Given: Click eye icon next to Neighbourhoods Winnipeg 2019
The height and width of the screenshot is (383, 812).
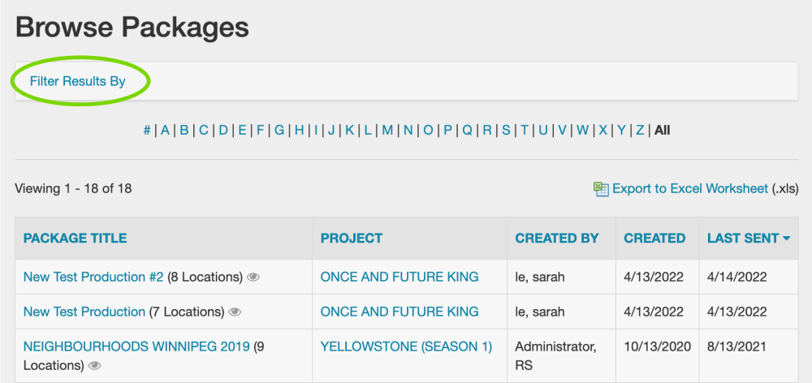Looking at the screenshot, I should point(94,366).
